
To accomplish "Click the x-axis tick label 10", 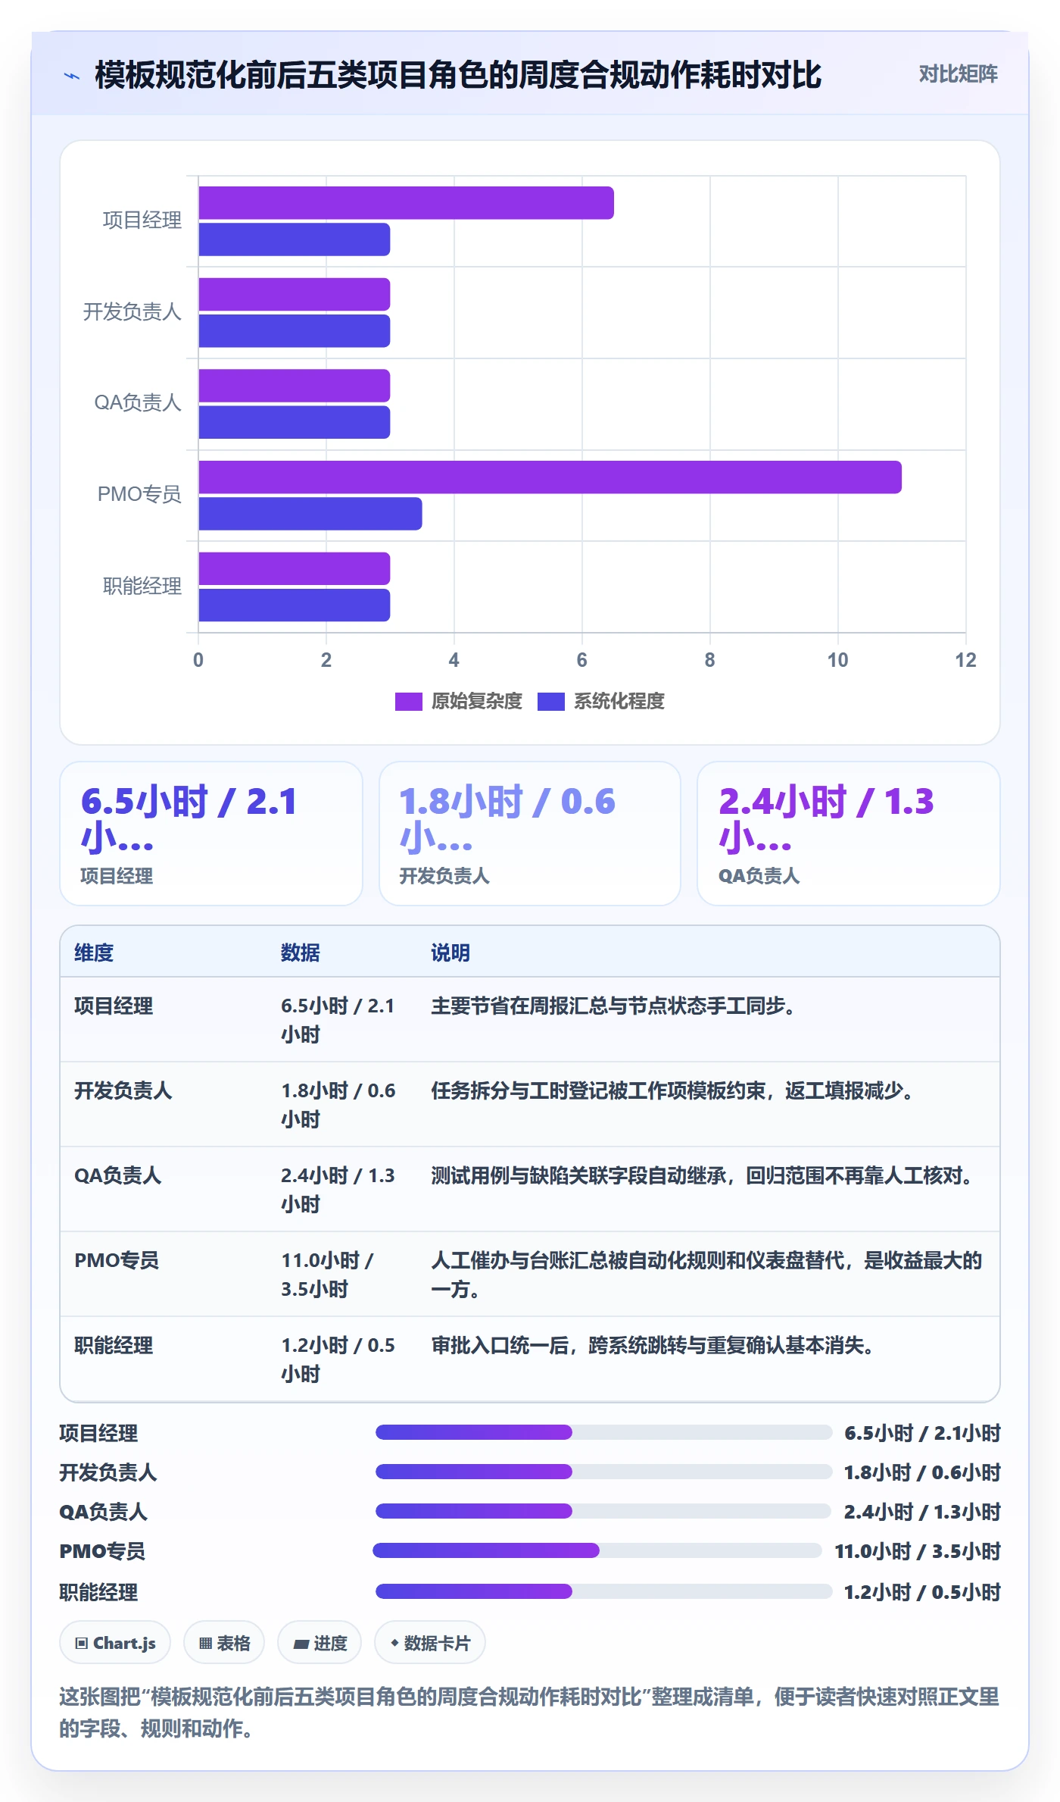I will [x=837, y=660].
